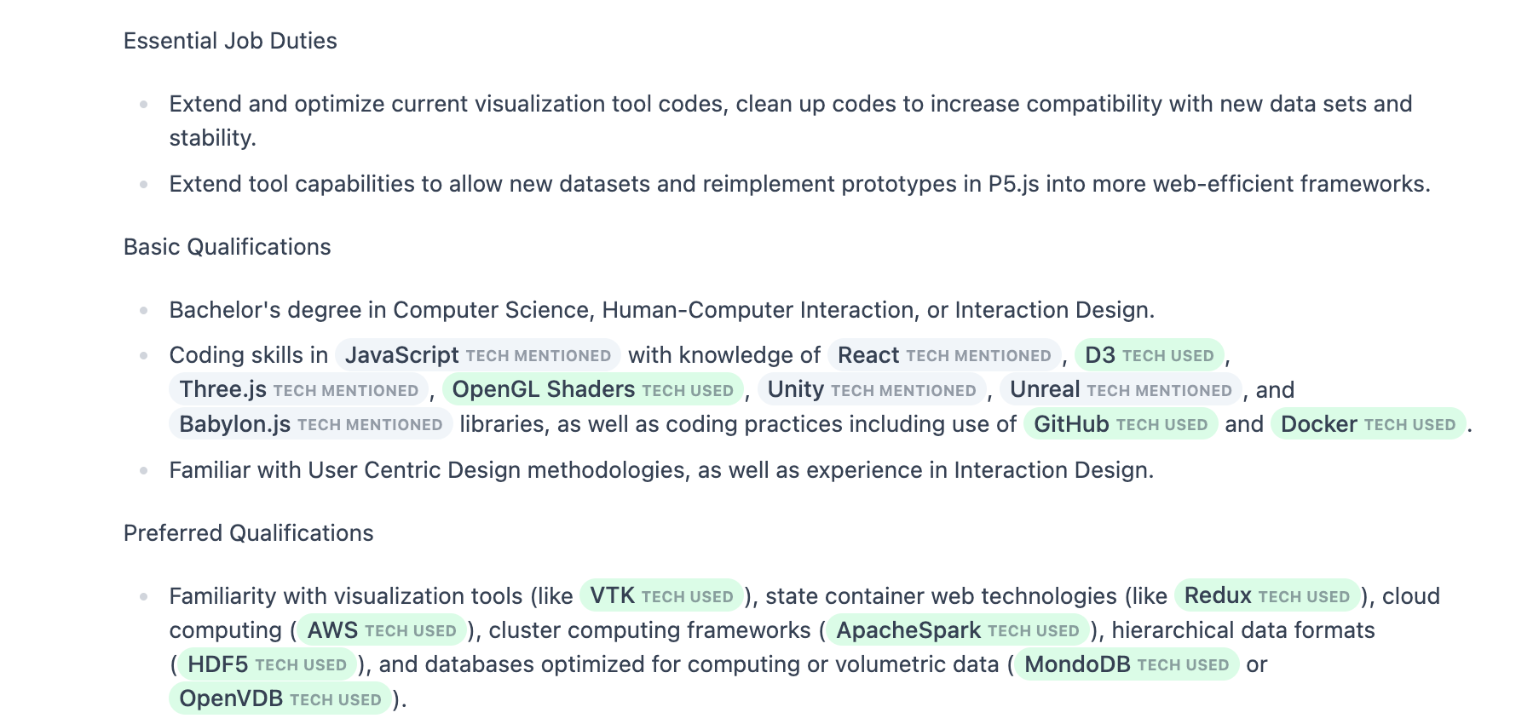Click the AWS tech used tag
Screen dimensions: 1539x724
click(381, 630)
